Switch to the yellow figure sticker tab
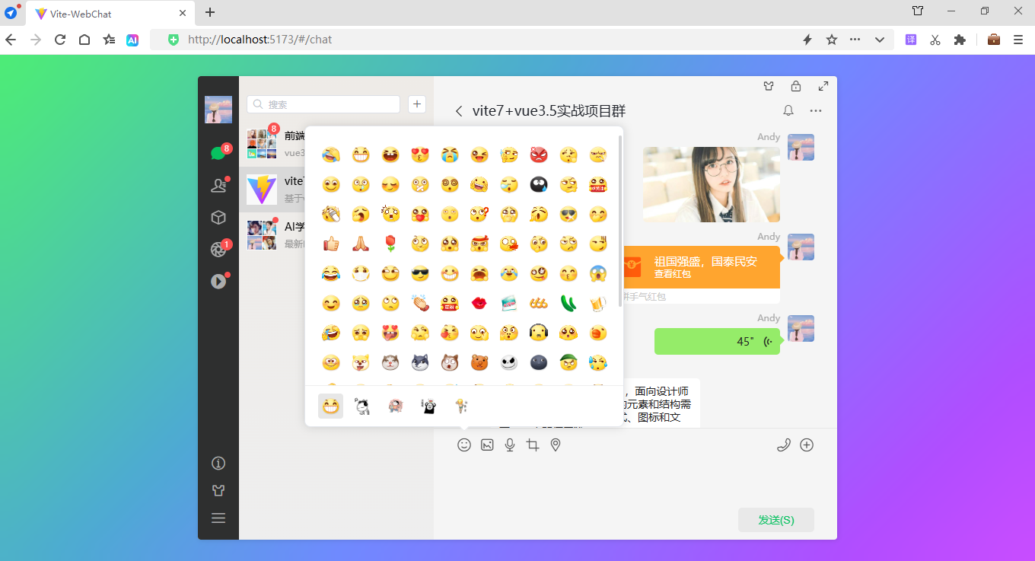1035x561 pixels. point(461,406)
